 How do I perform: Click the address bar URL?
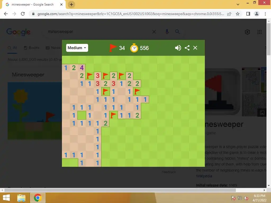coord(131,14)
